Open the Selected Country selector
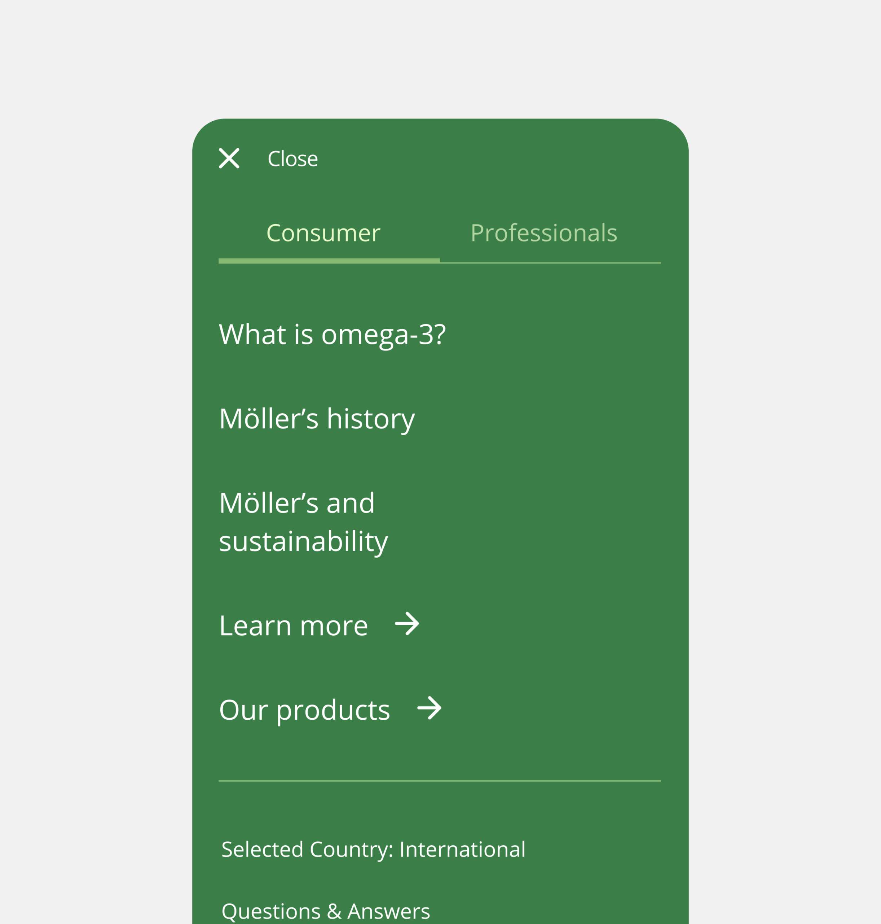Screen dimensions: 881x924 click(373, 849)
